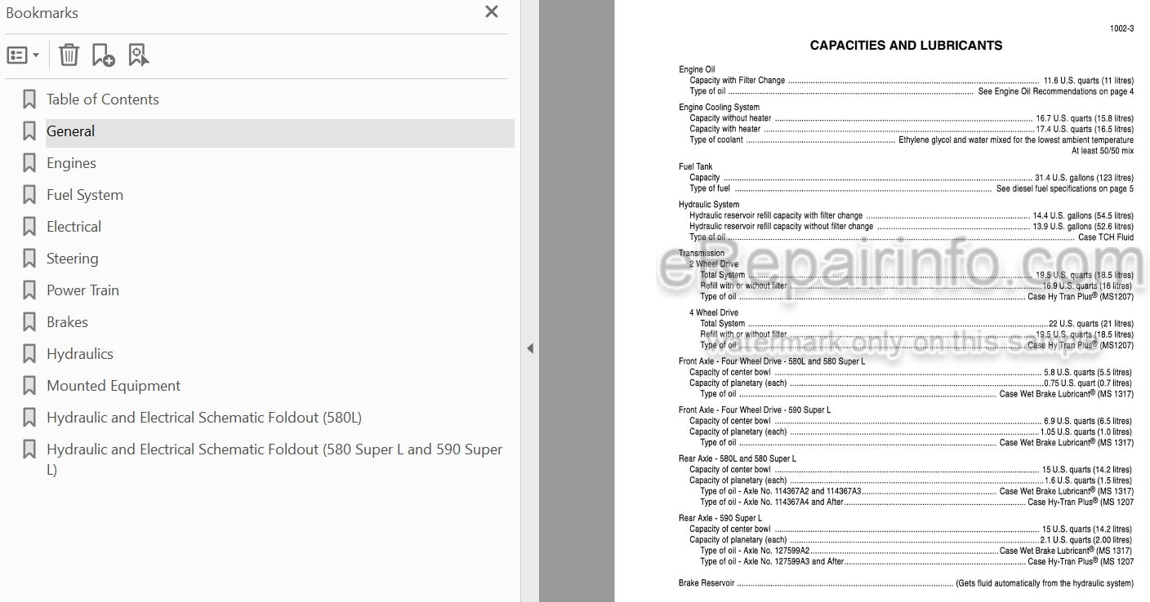
Task: Delete the selected bookmark with trash icon
Action: pos(69,55)
